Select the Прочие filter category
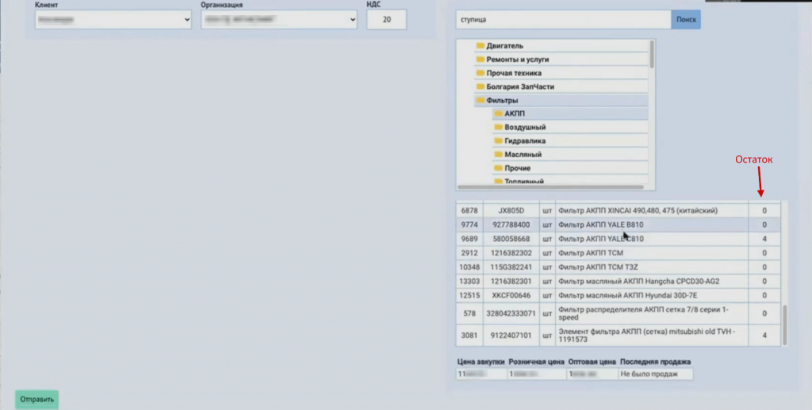812x410 pixels. pos(517,168)
